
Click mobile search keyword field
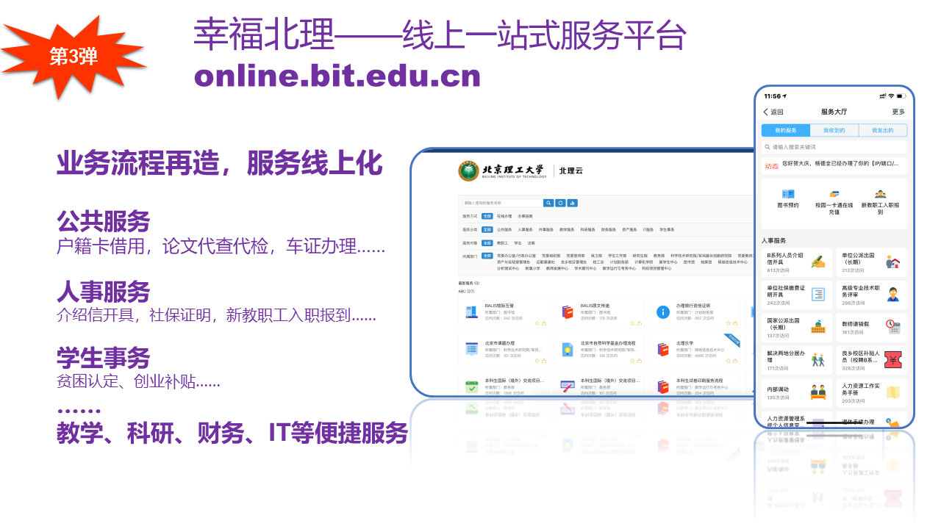834,147
